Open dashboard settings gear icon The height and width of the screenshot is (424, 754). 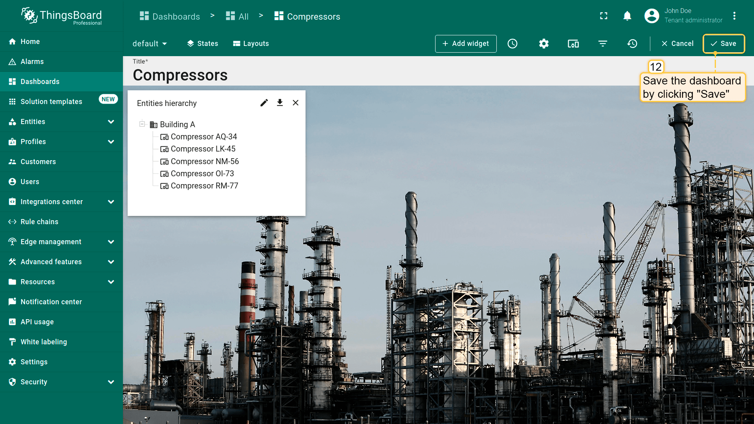pos(544,44)
